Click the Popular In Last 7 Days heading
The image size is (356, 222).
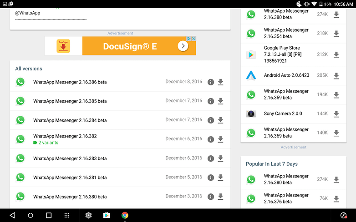(271, 164)
